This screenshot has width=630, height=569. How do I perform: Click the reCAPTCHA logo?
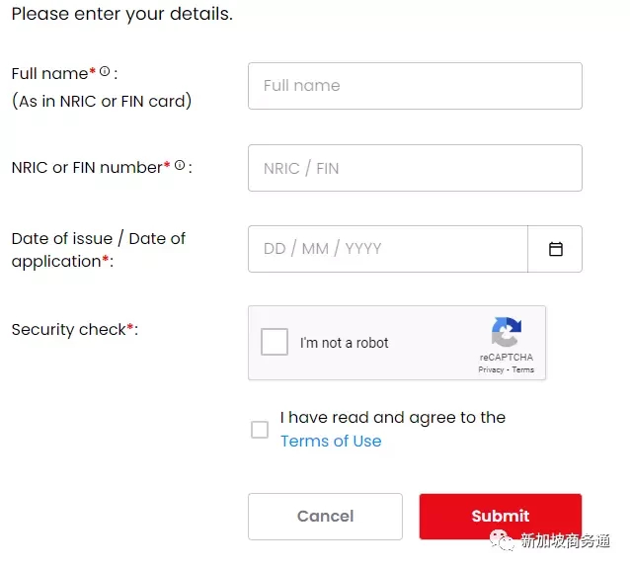pos(507,332)
